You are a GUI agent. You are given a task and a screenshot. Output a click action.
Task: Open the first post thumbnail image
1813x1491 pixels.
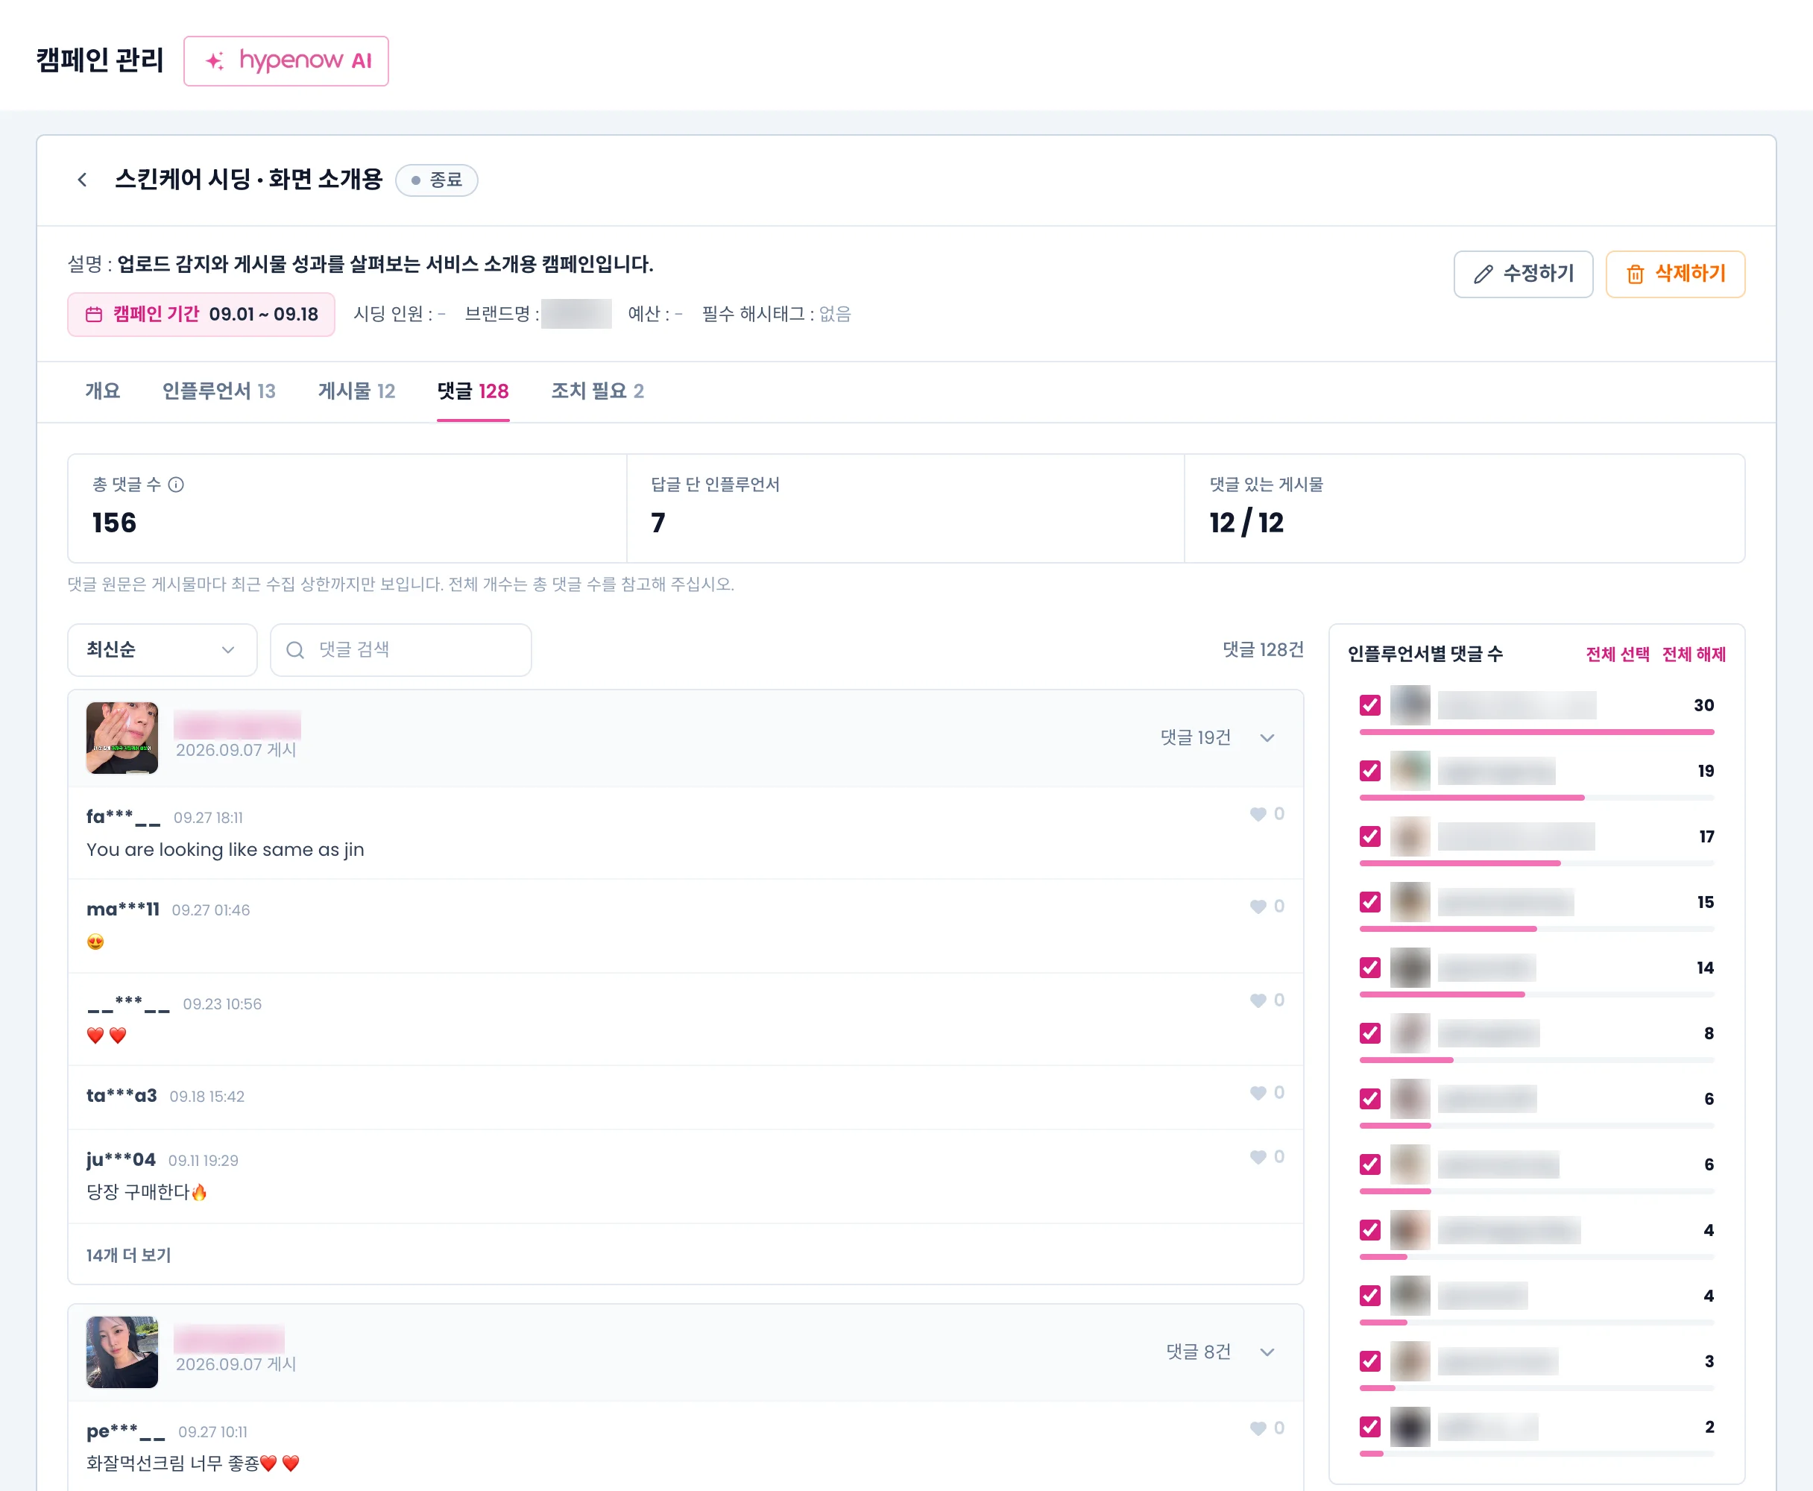(122, 738)
